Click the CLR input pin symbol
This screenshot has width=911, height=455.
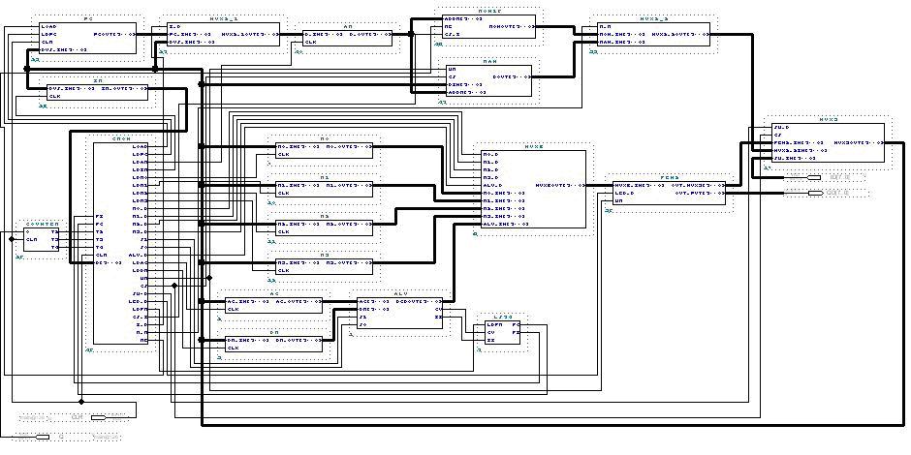pyautogui.click(x=98, y=417)
